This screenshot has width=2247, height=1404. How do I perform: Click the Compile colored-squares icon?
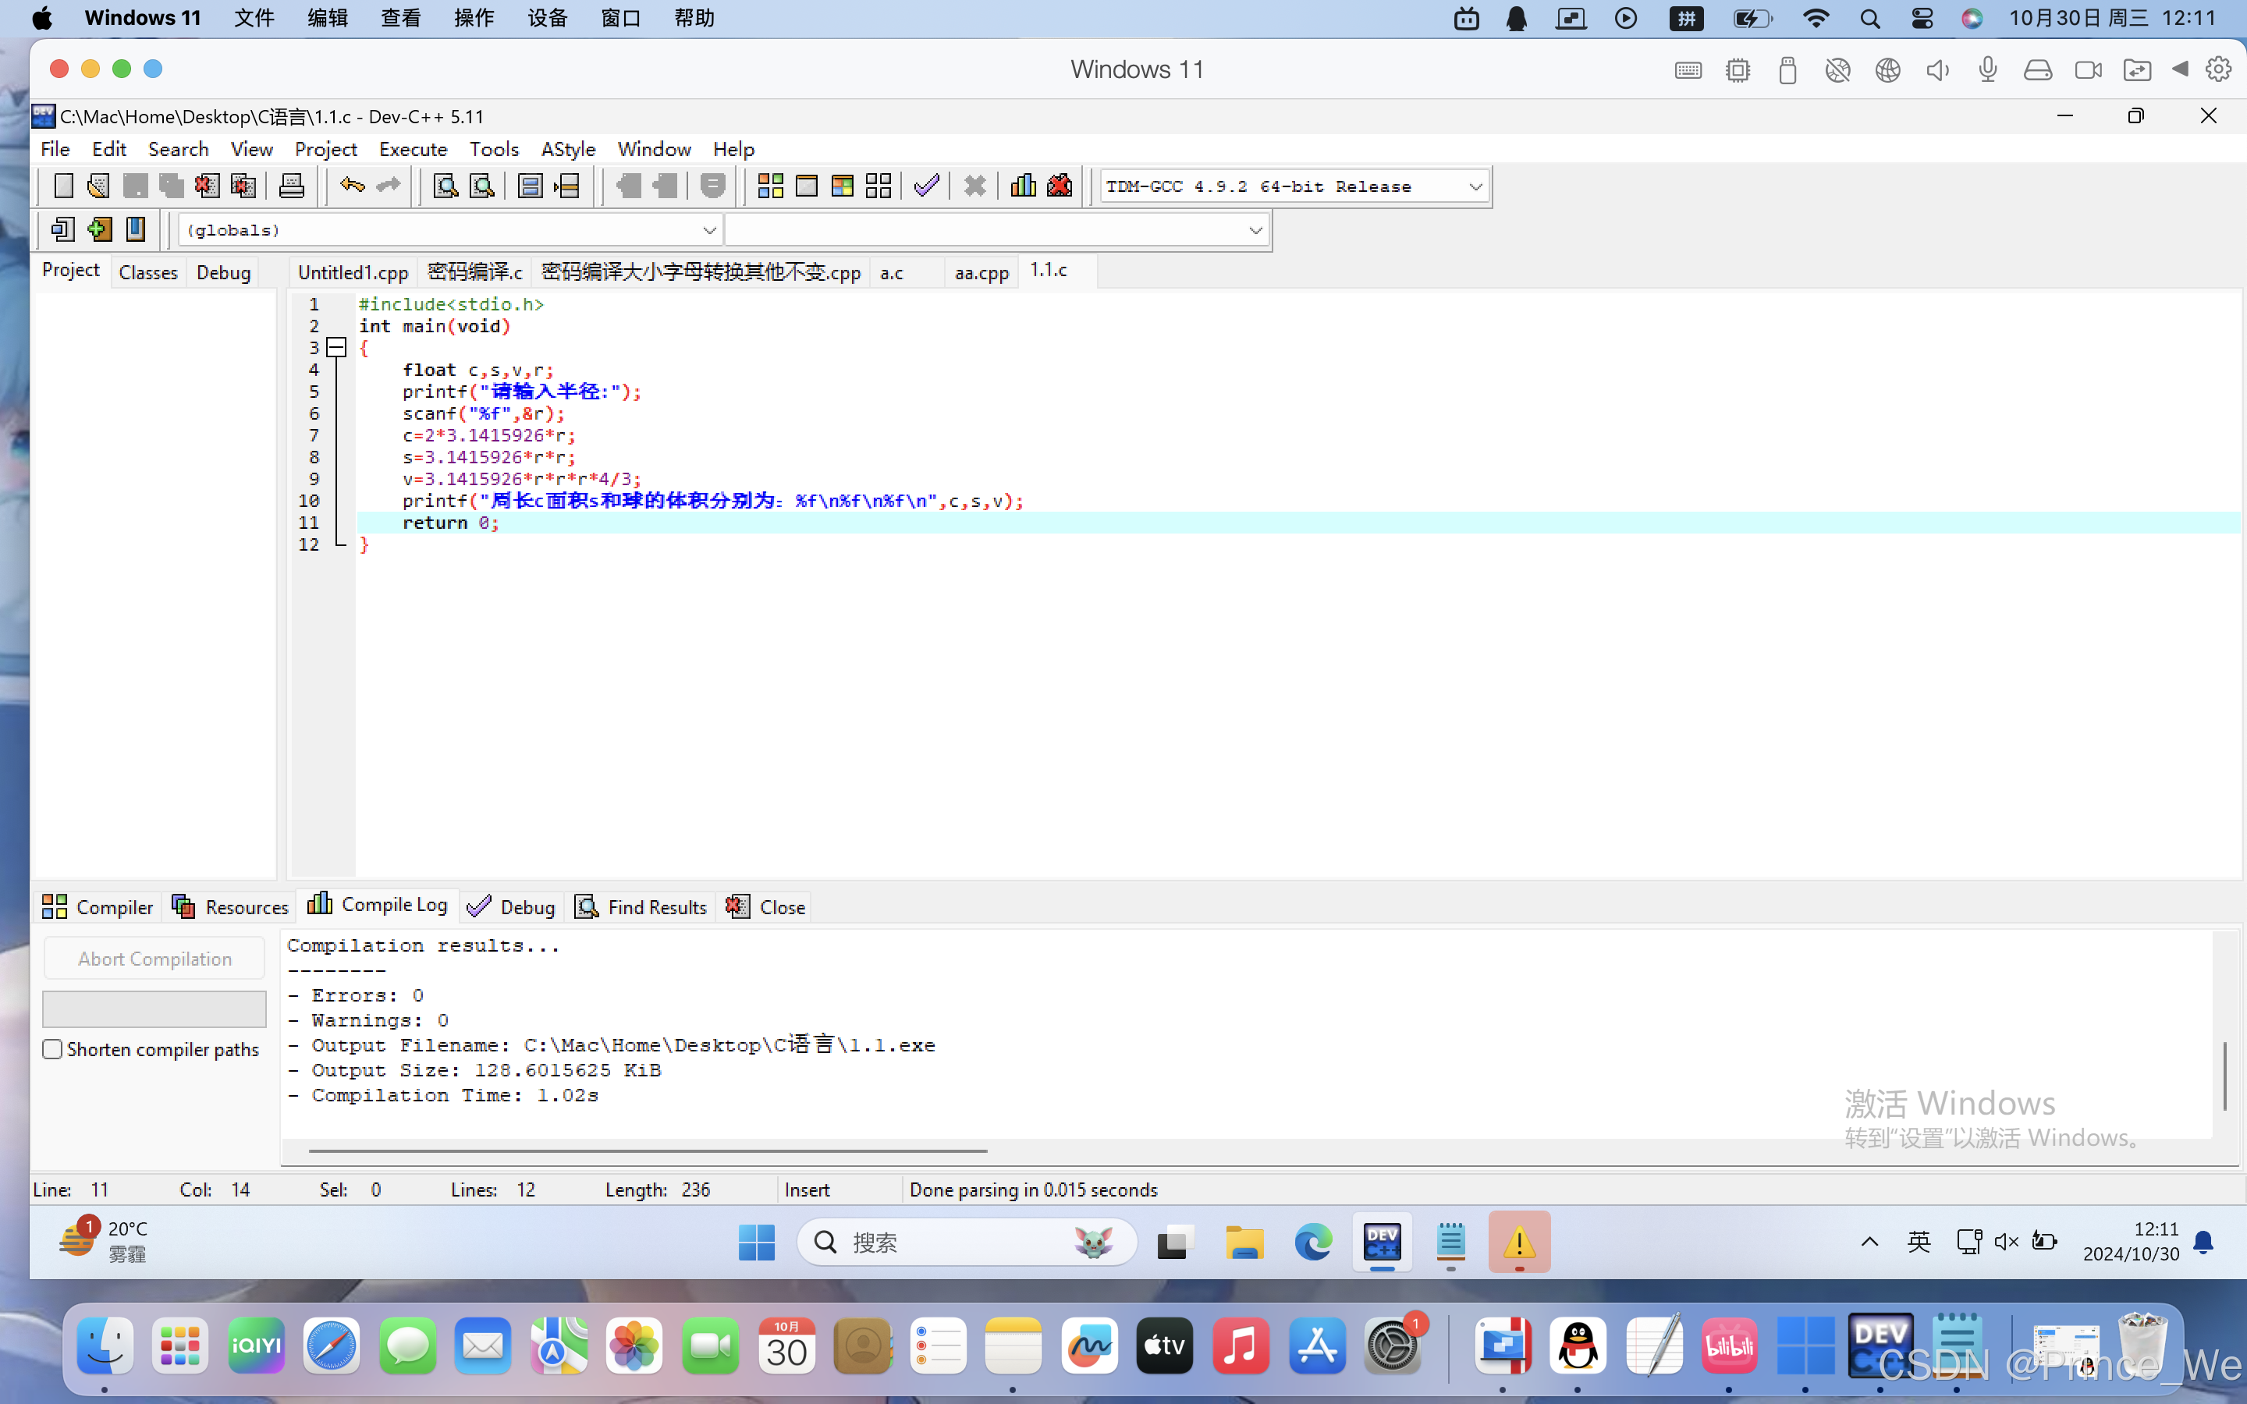point(771,186)
